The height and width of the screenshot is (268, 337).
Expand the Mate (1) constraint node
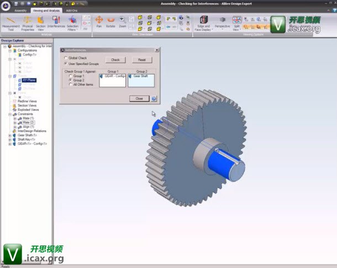pyautogui.click(x=15, y=118)
